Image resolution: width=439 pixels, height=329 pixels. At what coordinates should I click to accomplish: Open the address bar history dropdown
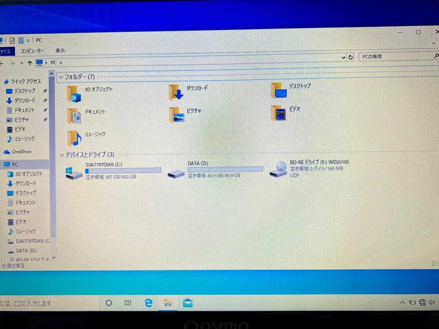pos(343,57)
